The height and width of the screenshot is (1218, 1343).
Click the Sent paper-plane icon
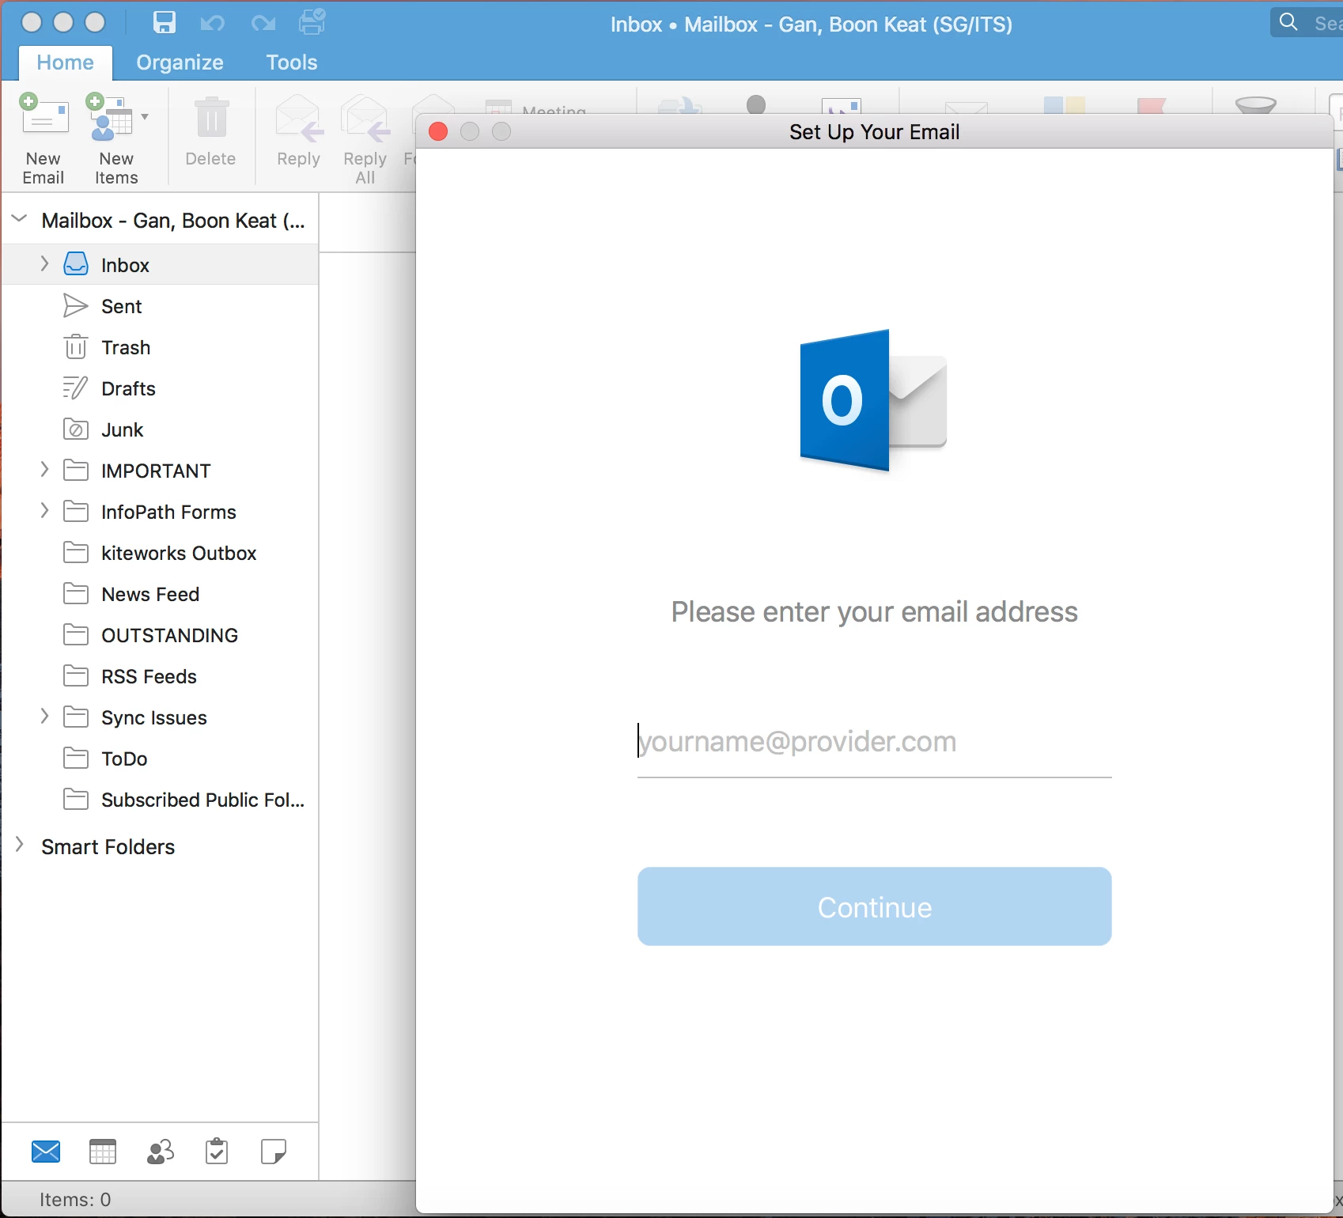pyautogui.click(x=75, y=305)
